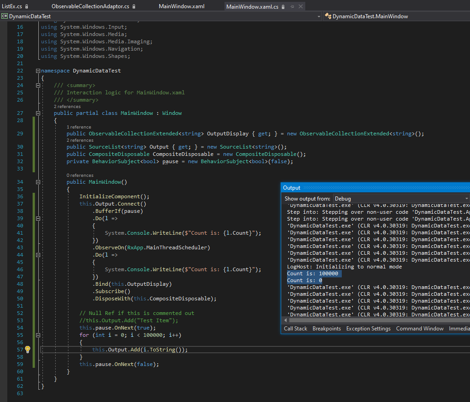Click the lock icon on MainWindow.xaml.cs tab
This screenshot has height=402, width=470.
click(283, 6)
